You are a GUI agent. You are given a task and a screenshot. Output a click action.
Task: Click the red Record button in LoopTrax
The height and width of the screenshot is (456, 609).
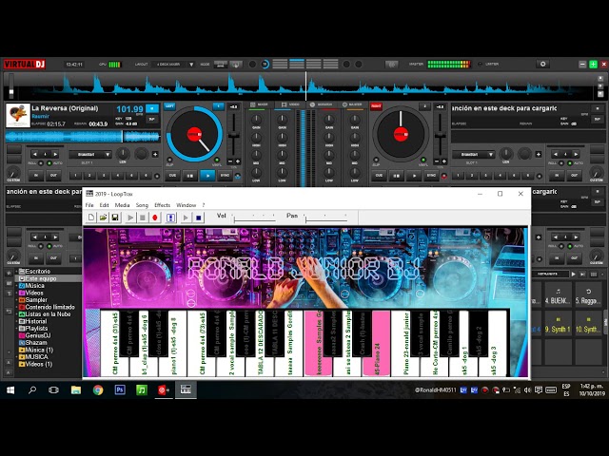click(x=155, y=218)
